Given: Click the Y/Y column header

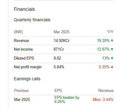Looking at the screenshot, I should click(110, 32).
